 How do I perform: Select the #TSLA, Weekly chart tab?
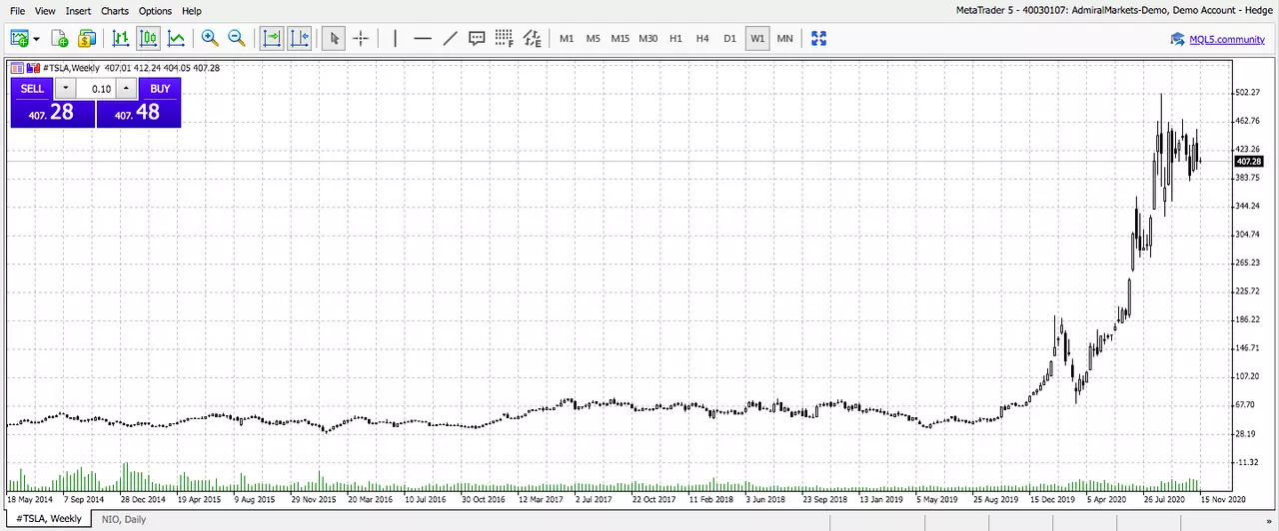pos(49,519)
